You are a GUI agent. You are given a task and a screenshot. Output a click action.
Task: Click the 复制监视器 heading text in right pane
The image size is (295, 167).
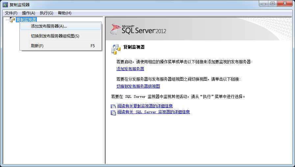(134, 47)
